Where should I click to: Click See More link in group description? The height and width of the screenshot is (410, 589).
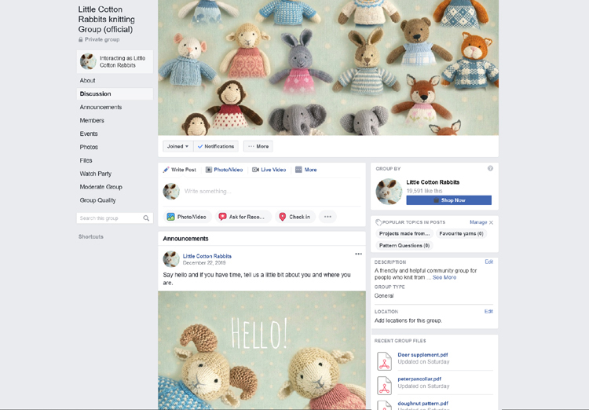444,277
